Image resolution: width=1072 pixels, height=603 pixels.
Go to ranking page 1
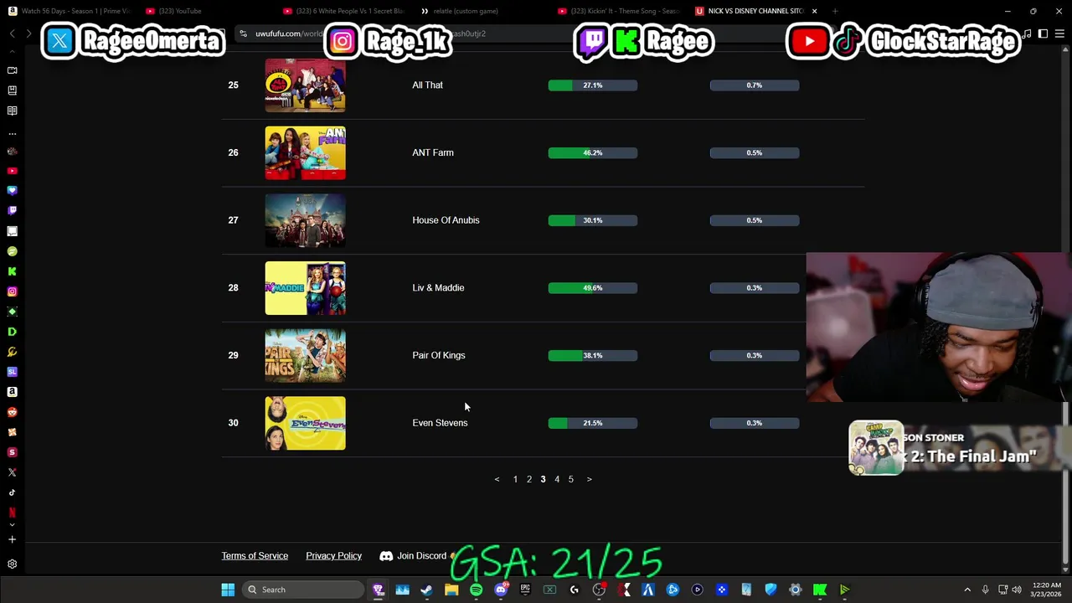(x=515, y=479)
